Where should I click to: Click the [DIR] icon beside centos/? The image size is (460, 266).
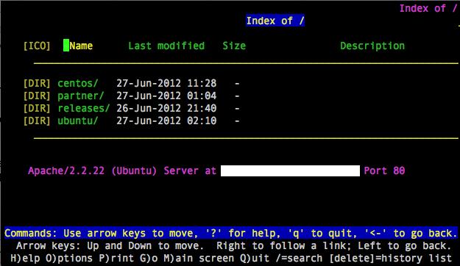[x=37, y=83]
